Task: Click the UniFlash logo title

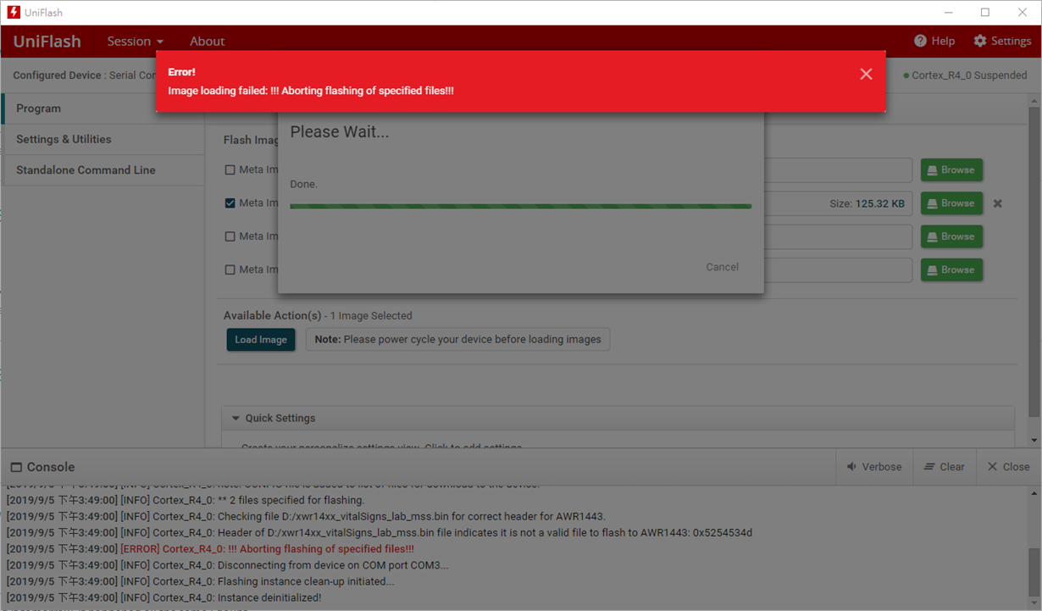Action: [47, 41]
